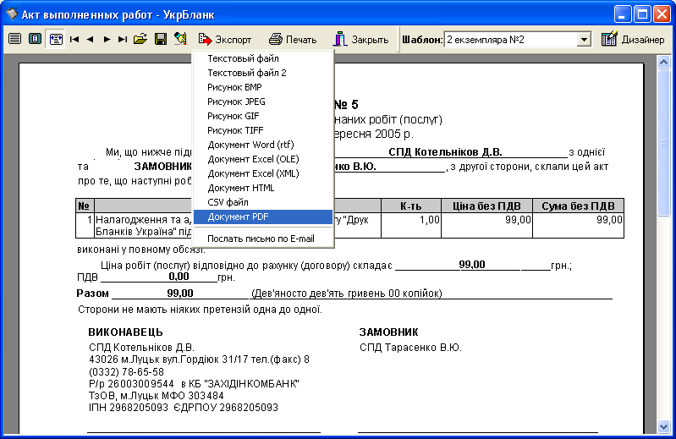The width and height of the screenshot is (676, 439).
Task: Go to the first page arrow
Action: (x=74, y=39)
